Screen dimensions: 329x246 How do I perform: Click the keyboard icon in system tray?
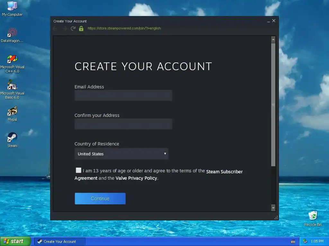click(293, 242)
